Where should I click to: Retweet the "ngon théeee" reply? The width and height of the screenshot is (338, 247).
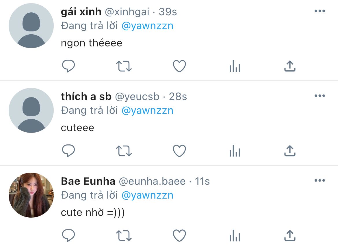[124, 66]
